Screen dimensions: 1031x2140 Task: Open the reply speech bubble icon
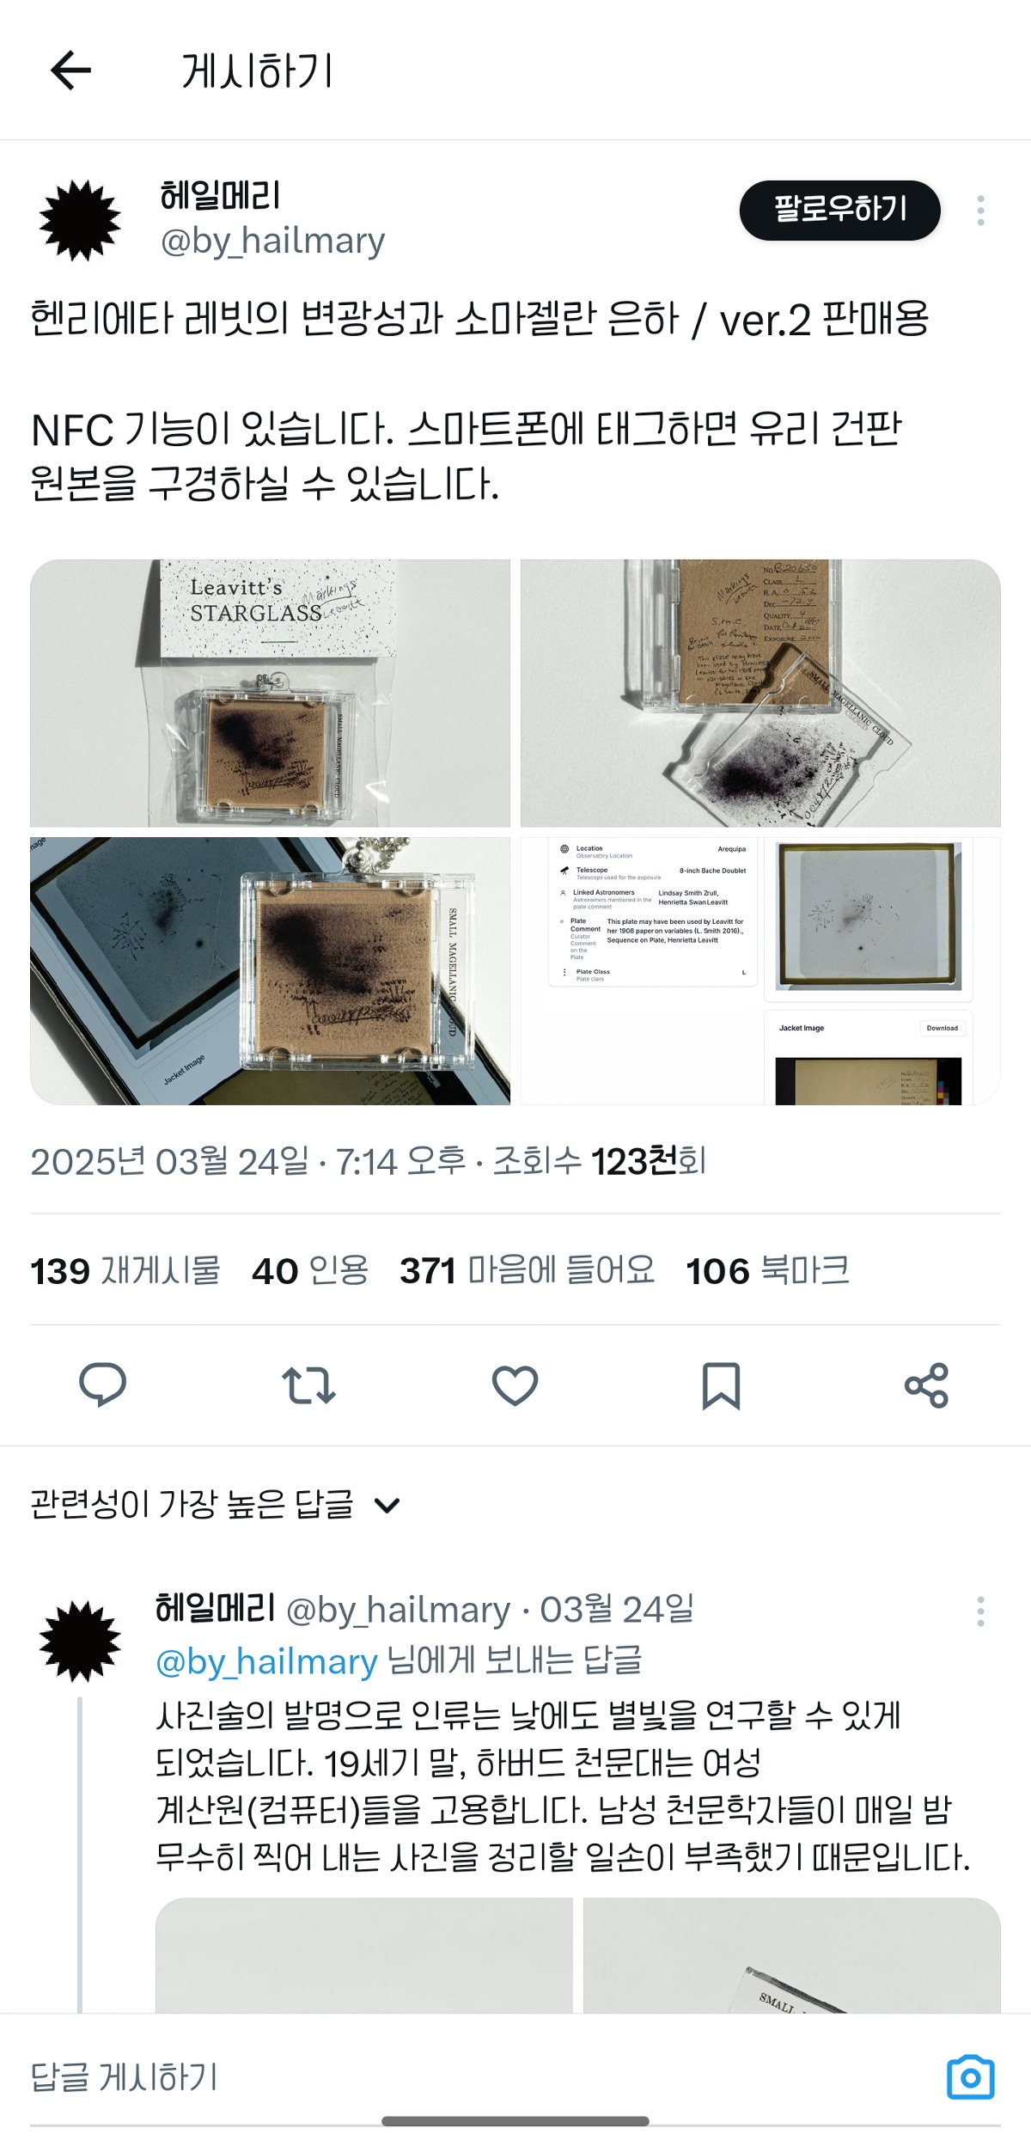click(103, 1385)
